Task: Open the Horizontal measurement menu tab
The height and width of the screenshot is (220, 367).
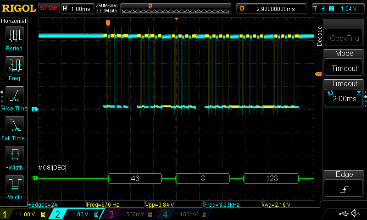Action: coord(14,21)
